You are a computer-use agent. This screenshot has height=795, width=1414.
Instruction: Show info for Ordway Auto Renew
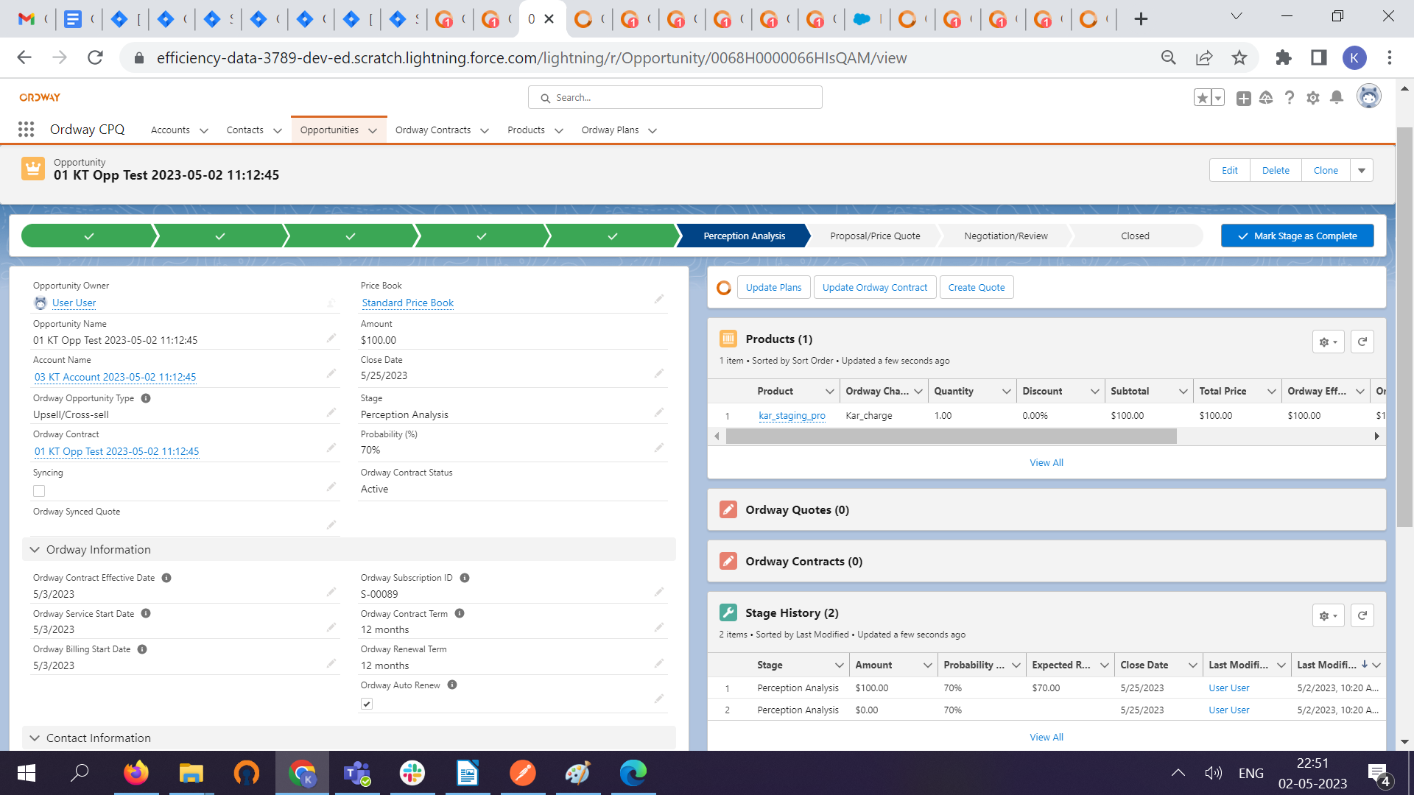(452, 685)
